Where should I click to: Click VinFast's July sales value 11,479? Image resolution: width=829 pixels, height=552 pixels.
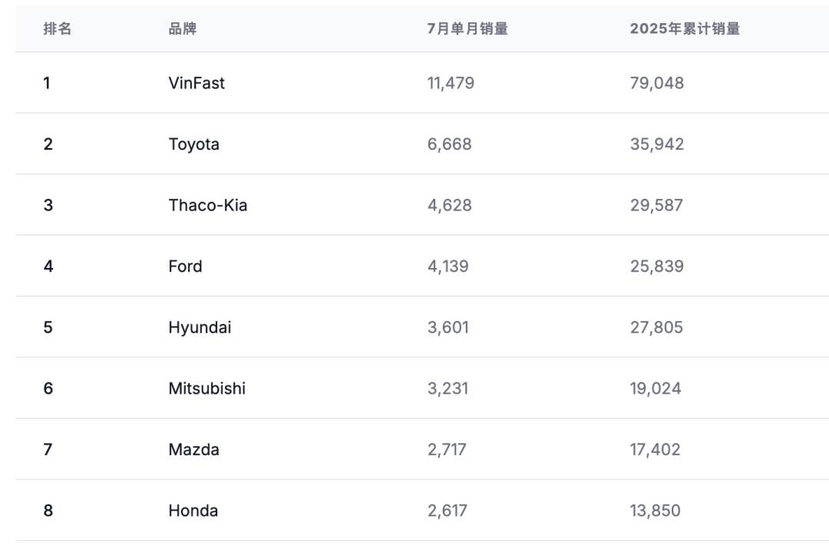point(451,83)
